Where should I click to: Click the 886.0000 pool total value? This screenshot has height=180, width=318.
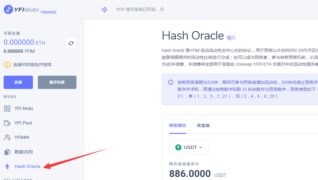pos(190,174)
